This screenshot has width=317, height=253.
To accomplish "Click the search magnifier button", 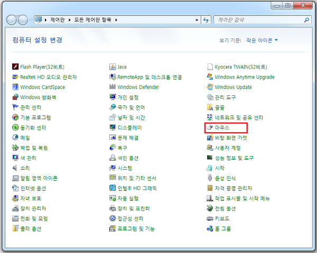I will 306,20.
